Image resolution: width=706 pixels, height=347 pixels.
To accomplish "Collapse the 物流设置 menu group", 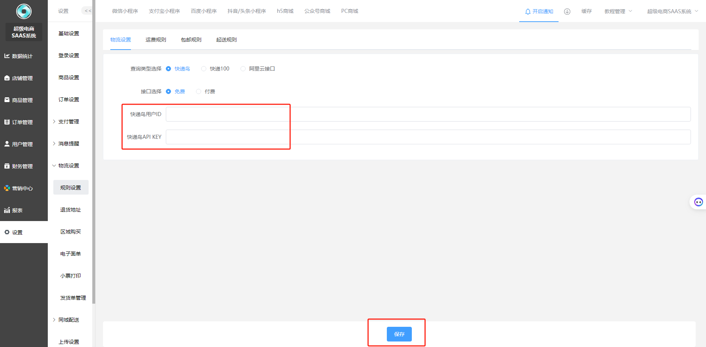I will (68, 166).
